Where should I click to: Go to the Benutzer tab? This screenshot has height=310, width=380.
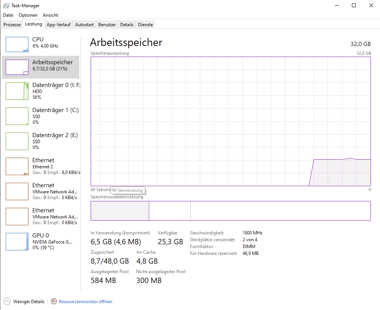point(107,25)
